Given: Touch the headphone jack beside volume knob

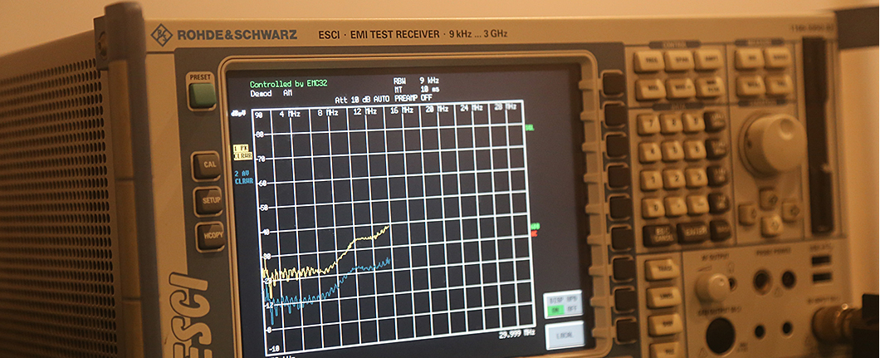Looking at the screenshot, I should tap(732, 284).
